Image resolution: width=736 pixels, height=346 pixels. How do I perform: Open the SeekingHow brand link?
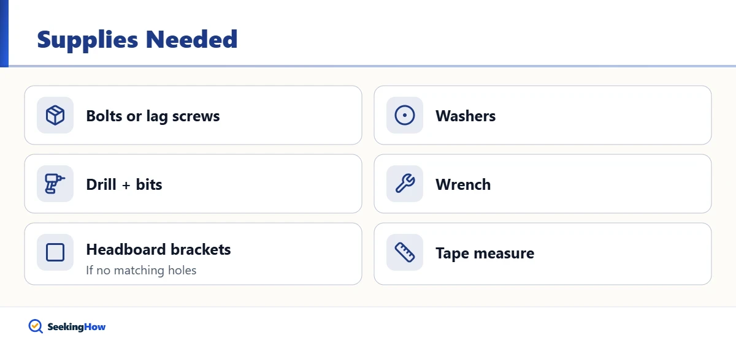tap(67, 327)
